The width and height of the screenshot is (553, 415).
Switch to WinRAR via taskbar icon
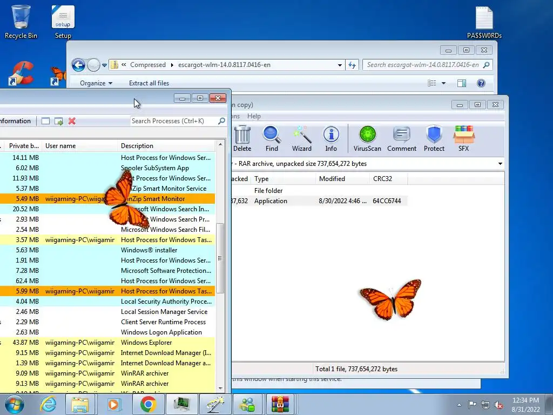point(280,404)
